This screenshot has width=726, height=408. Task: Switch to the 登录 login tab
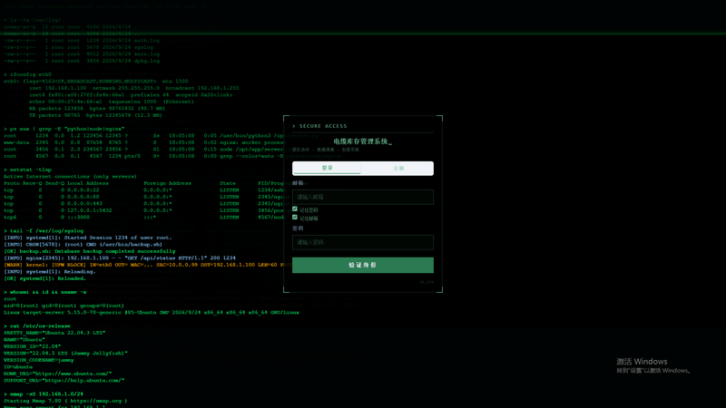pyautogui.click(x=327, y=168)
